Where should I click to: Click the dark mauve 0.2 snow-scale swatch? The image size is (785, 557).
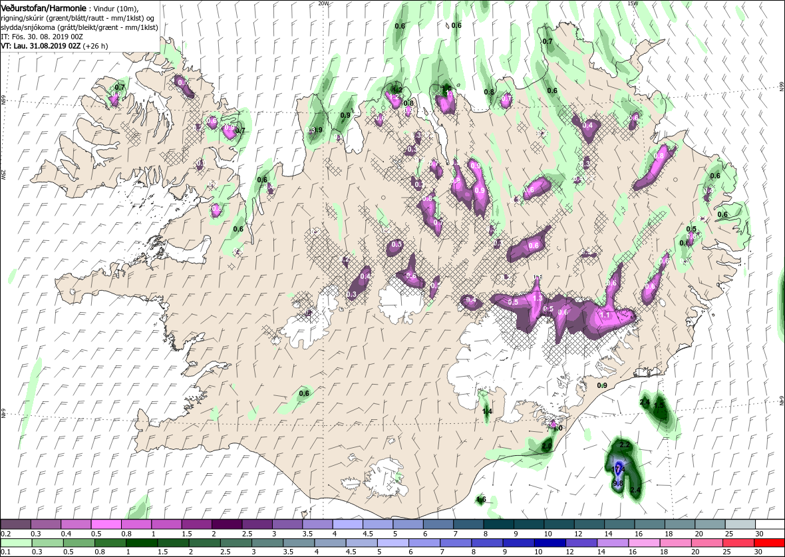pos(16,524)
